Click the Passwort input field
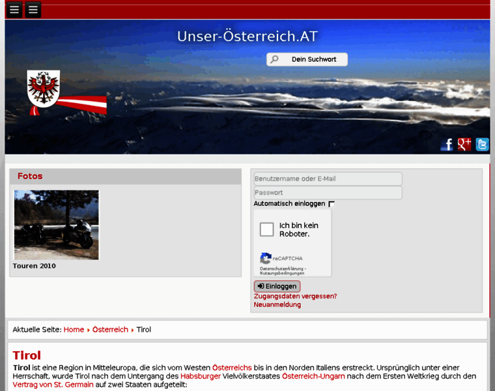The width and height of the screenshot is (495, 391). [x=328, y=193]
